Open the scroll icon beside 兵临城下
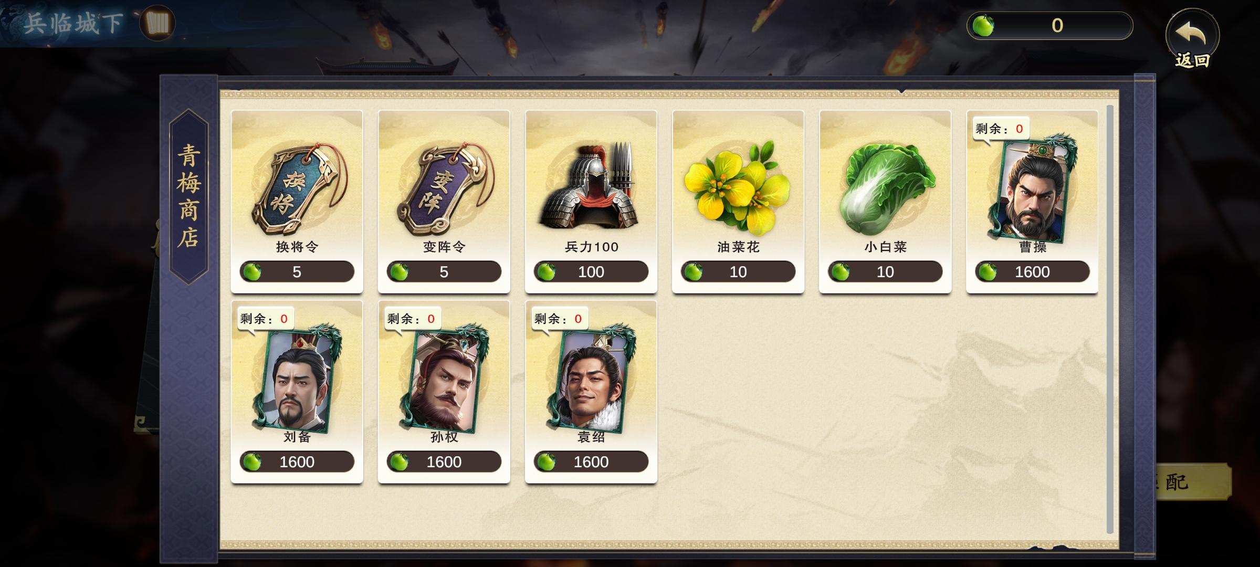 point(157,23)
